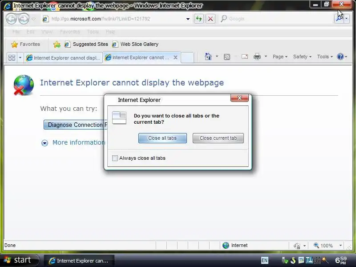
Task: Click the dollar sign tray icon
Action: click(x=293, y=260)
